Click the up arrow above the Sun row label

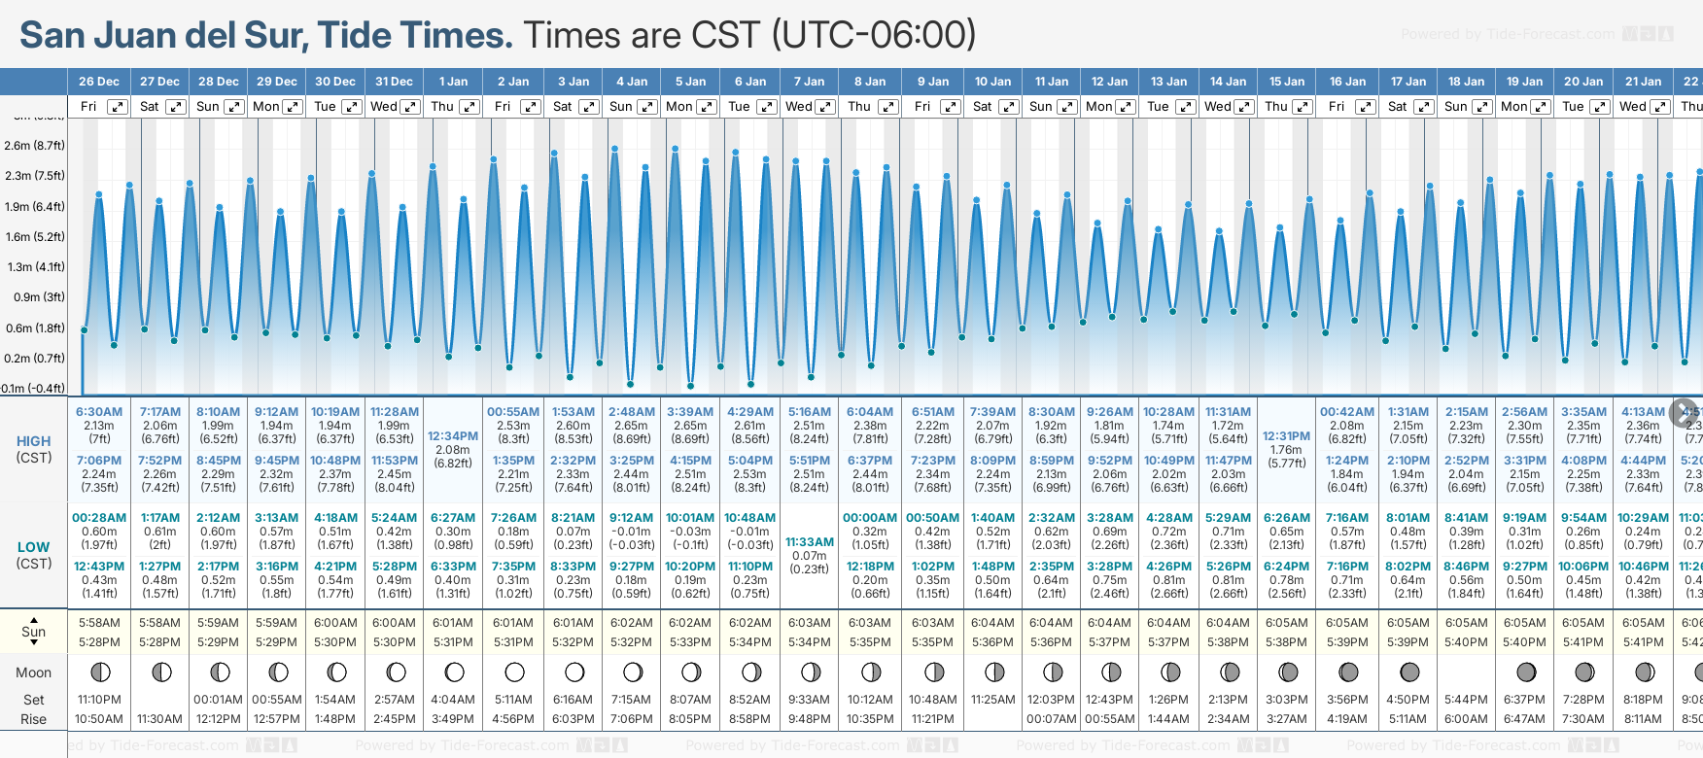[34, 619]
